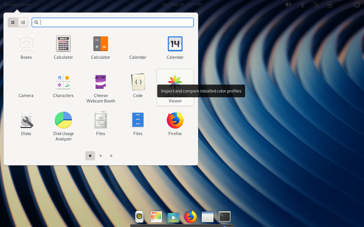Open Firefox from the bottom dock
This screenshot has width=364, height=227.
pyautogui.click(x=190, y=217)
